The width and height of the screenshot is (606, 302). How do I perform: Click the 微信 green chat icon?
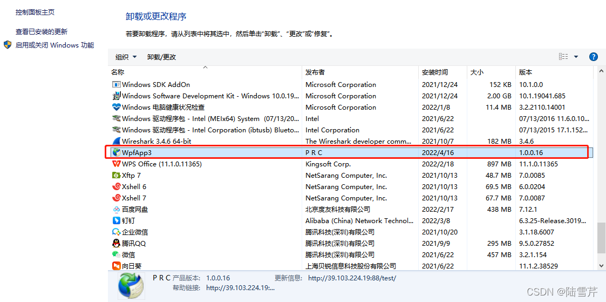click(x=117, y=255)
